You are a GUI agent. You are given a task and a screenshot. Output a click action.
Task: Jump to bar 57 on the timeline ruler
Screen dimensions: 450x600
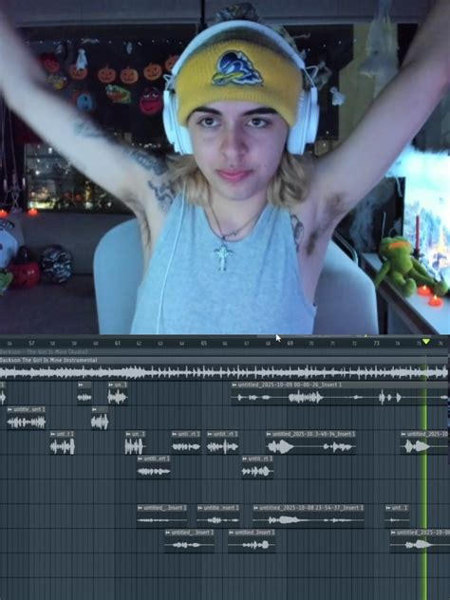click(x=31, y=344)
